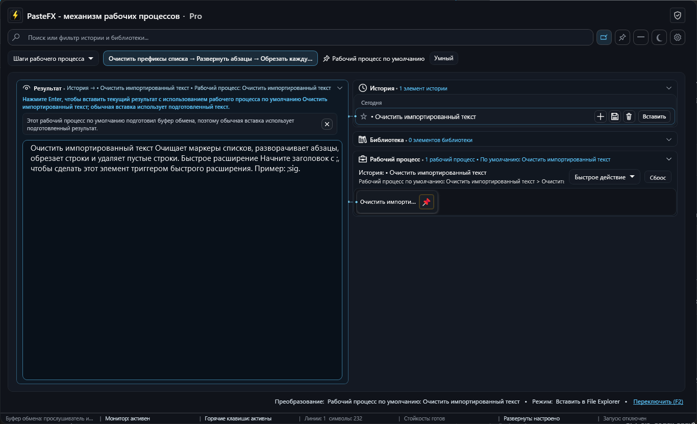Viewport: 697px width, 424px height.
Task: Save the history item with the floppy icon
Action: [615, 116]
